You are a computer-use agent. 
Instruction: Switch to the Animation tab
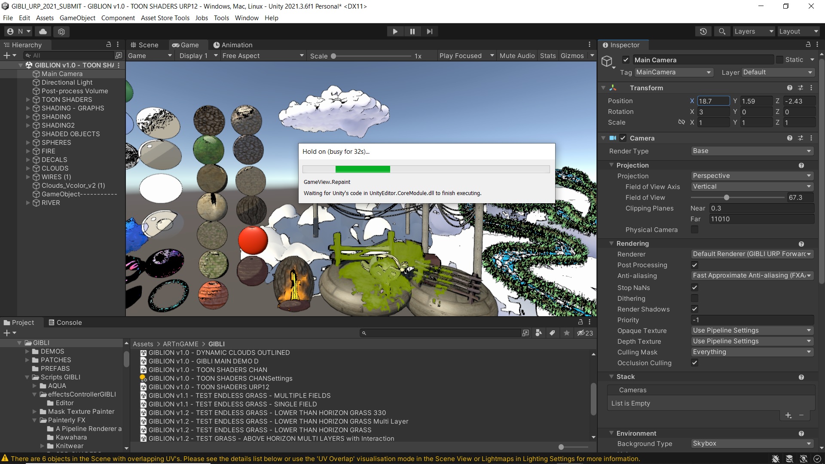233,45
